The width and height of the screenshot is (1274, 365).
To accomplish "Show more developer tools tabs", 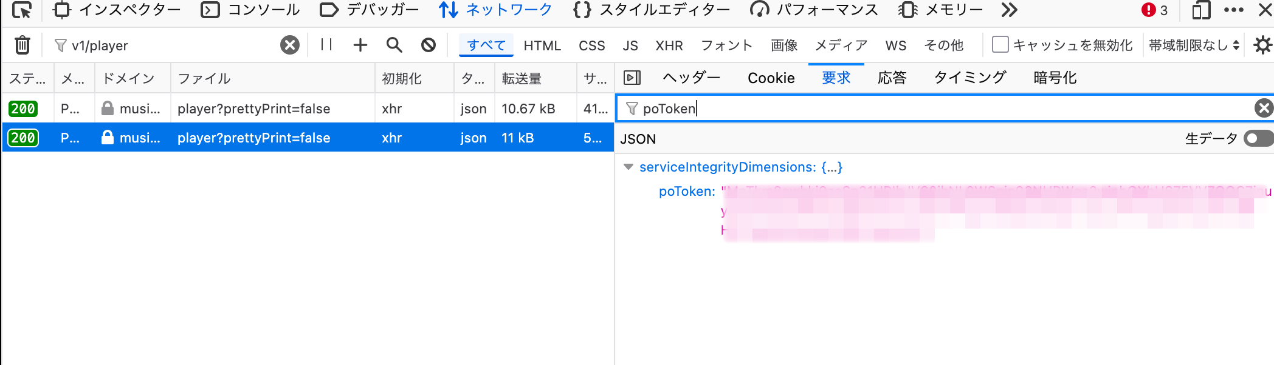I will pyautogui.click(x=1010, y=10).
